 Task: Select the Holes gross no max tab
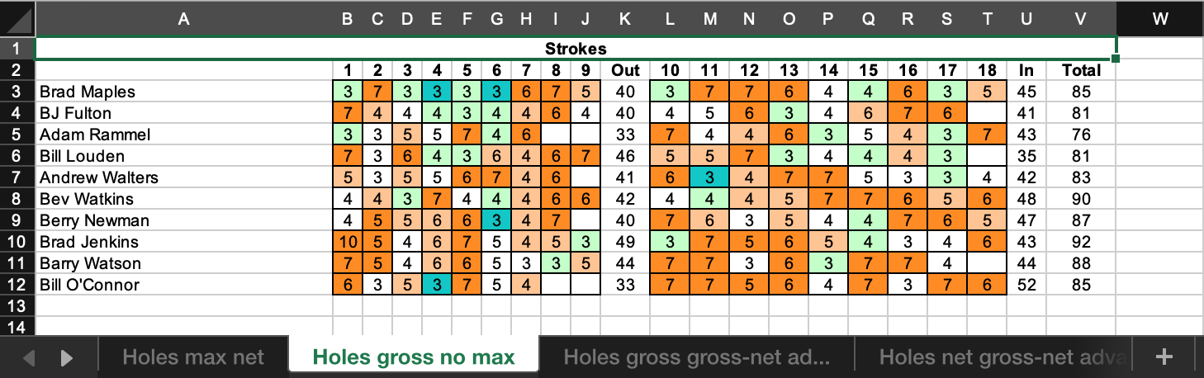(x=414, y=357)
